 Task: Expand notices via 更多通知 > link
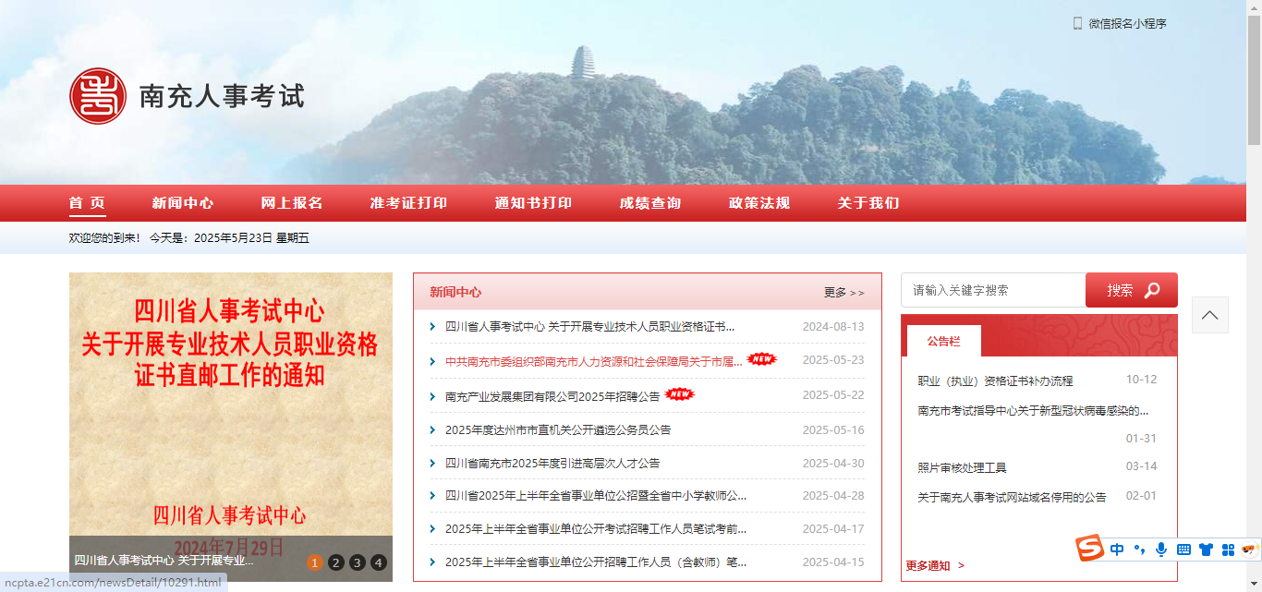click(935, 565)
